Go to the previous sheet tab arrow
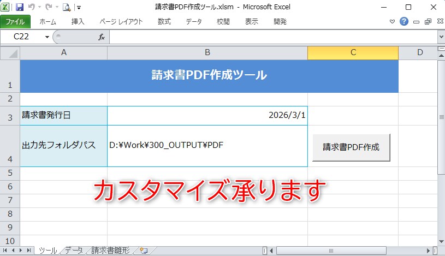 (x=13, y=251)
